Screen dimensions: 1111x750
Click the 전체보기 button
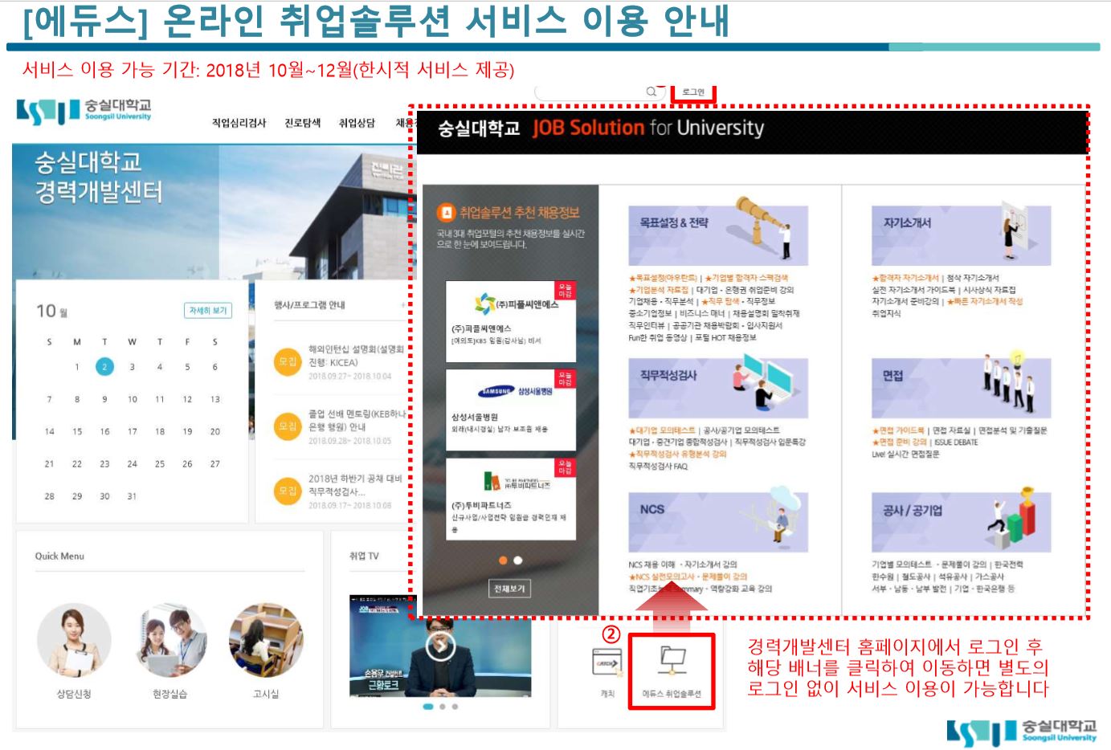(509, 589)
